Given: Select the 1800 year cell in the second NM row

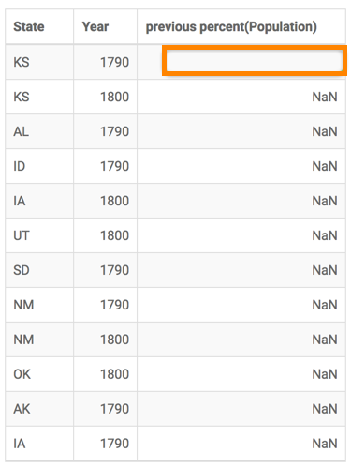Looking at the screenshot, I should click(x=114, y=340).
